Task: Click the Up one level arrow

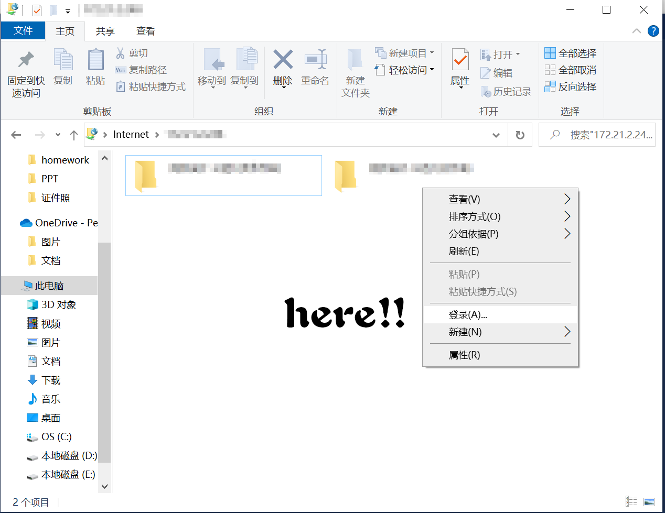Action: [x=74, y=135]
